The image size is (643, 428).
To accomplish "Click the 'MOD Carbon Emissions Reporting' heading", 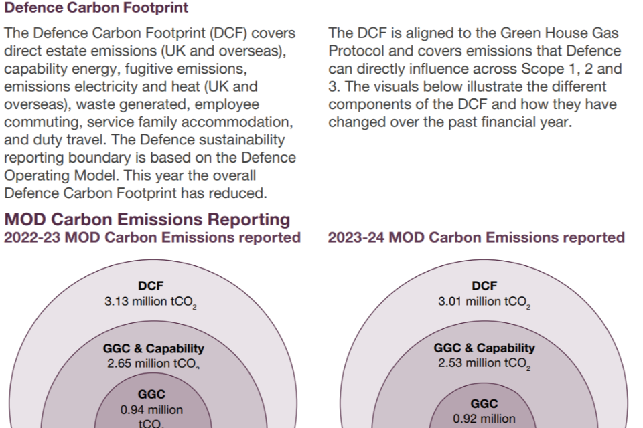I will pos(147,219).
